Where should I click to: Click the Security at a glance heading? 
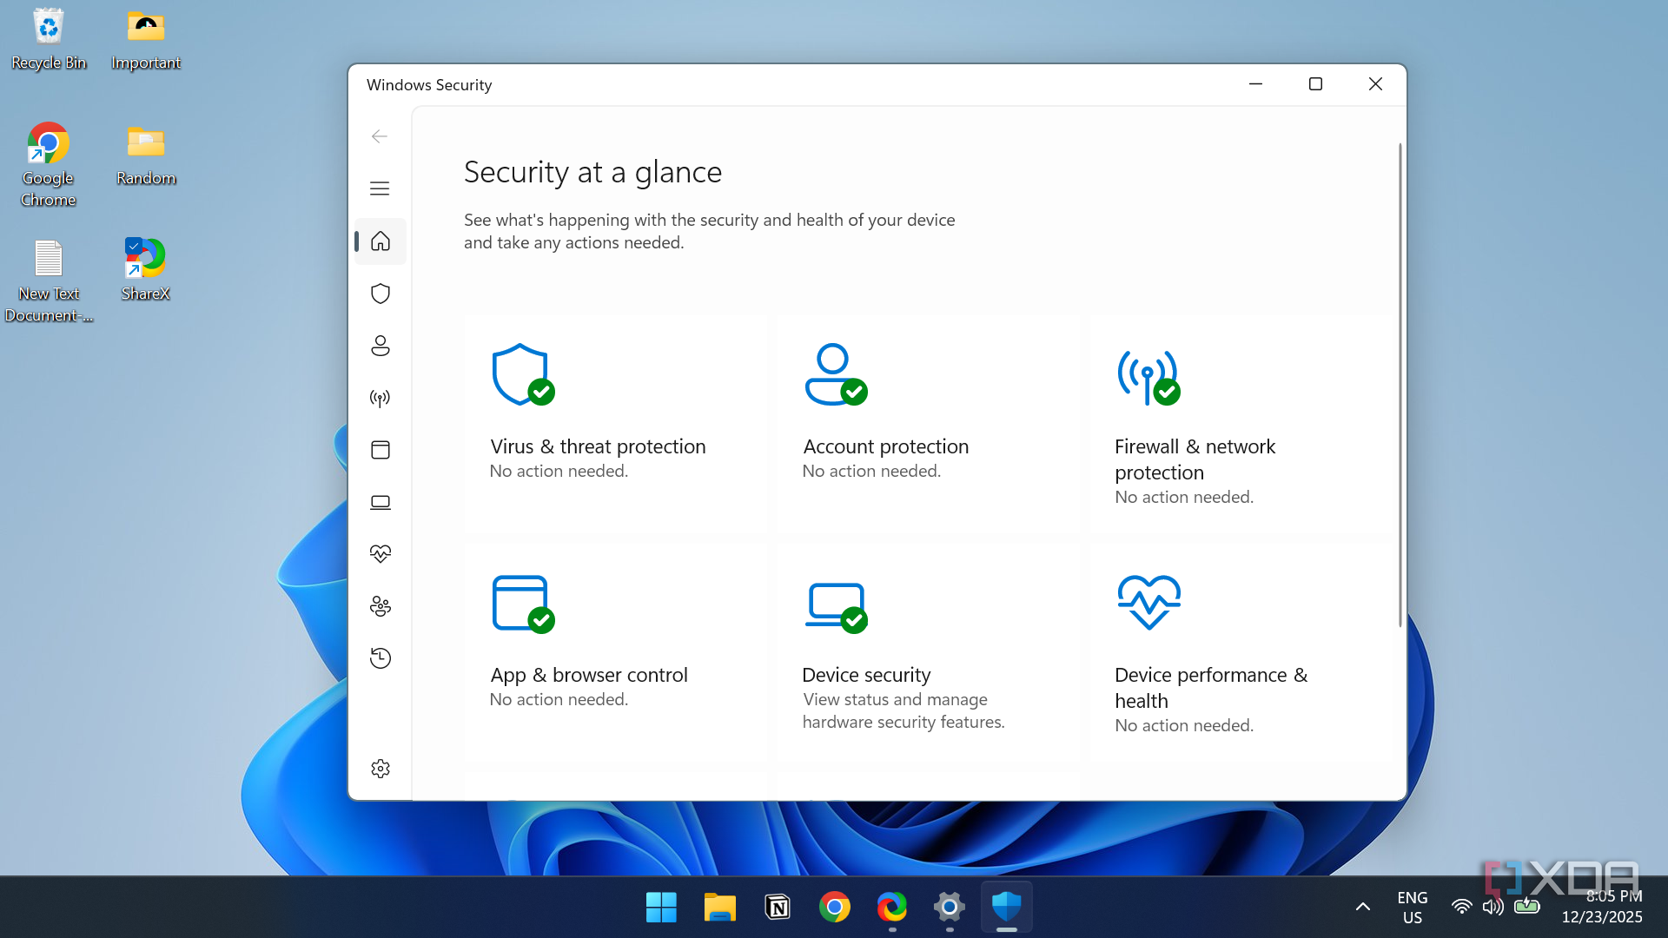point(592,172)
